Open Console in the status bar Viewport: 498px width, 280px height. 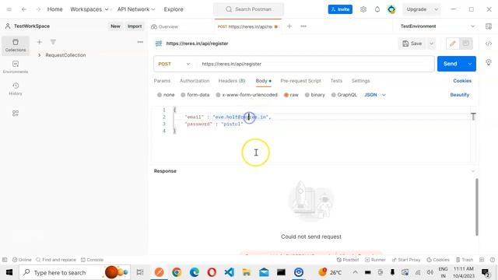coord(92,260)
